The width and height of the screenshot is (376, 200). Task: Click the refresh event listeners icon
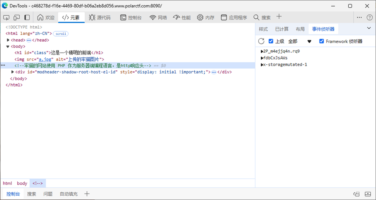coord(261,41)
